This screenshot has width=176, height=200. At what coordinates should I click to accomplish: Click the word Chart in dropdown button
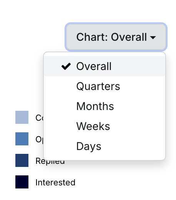(92, 37)
